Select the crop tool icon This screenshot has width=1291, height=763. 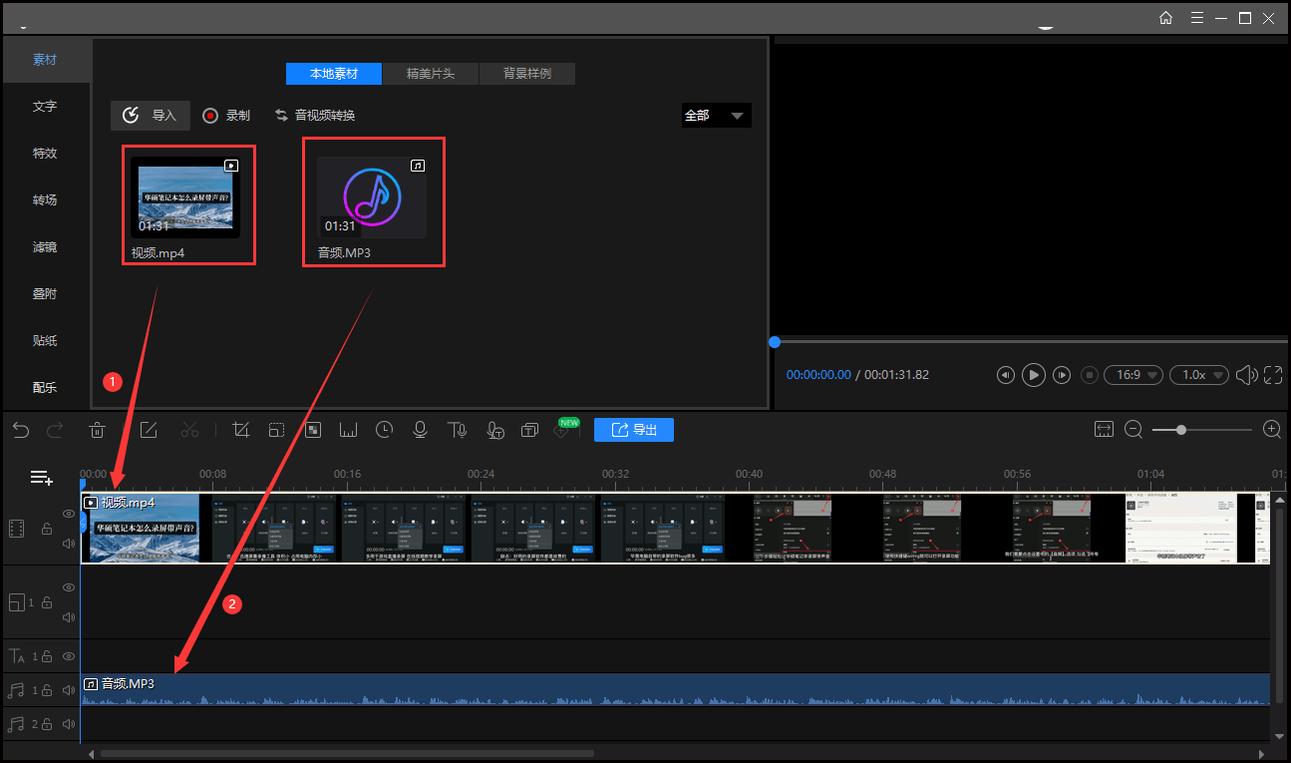[240, 430]
